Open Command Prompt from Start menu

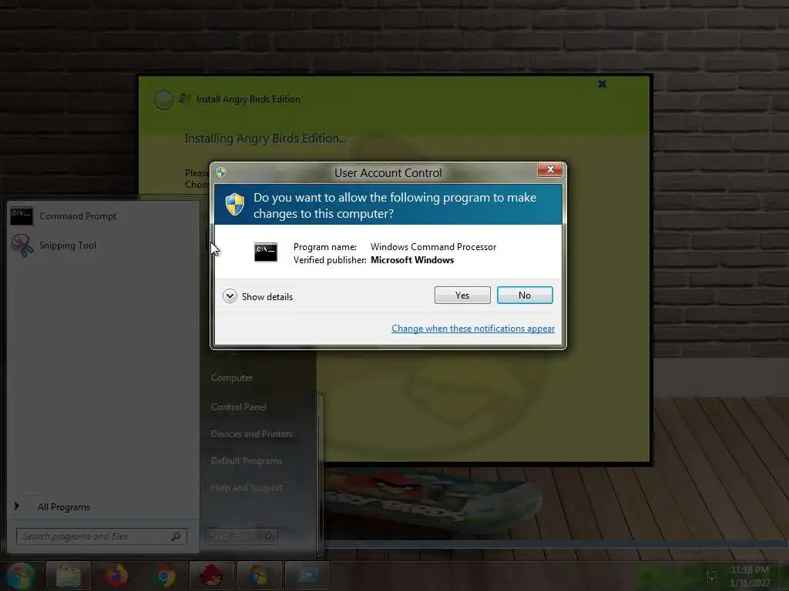coord(102,216)
